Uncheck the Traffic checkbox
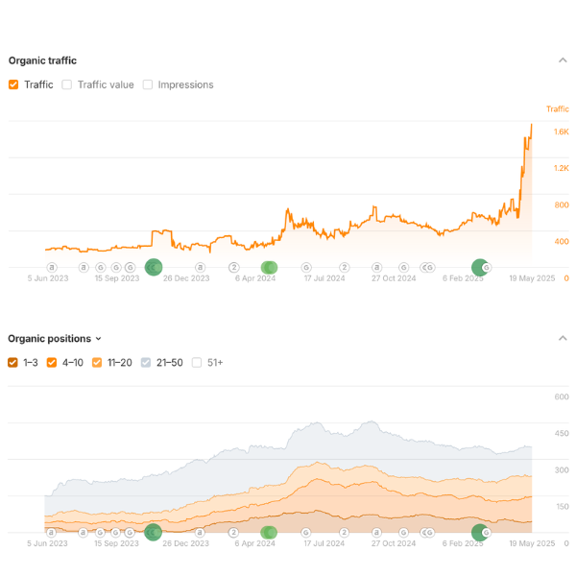This screenshot has height=576, width=576. click(13, 84)
